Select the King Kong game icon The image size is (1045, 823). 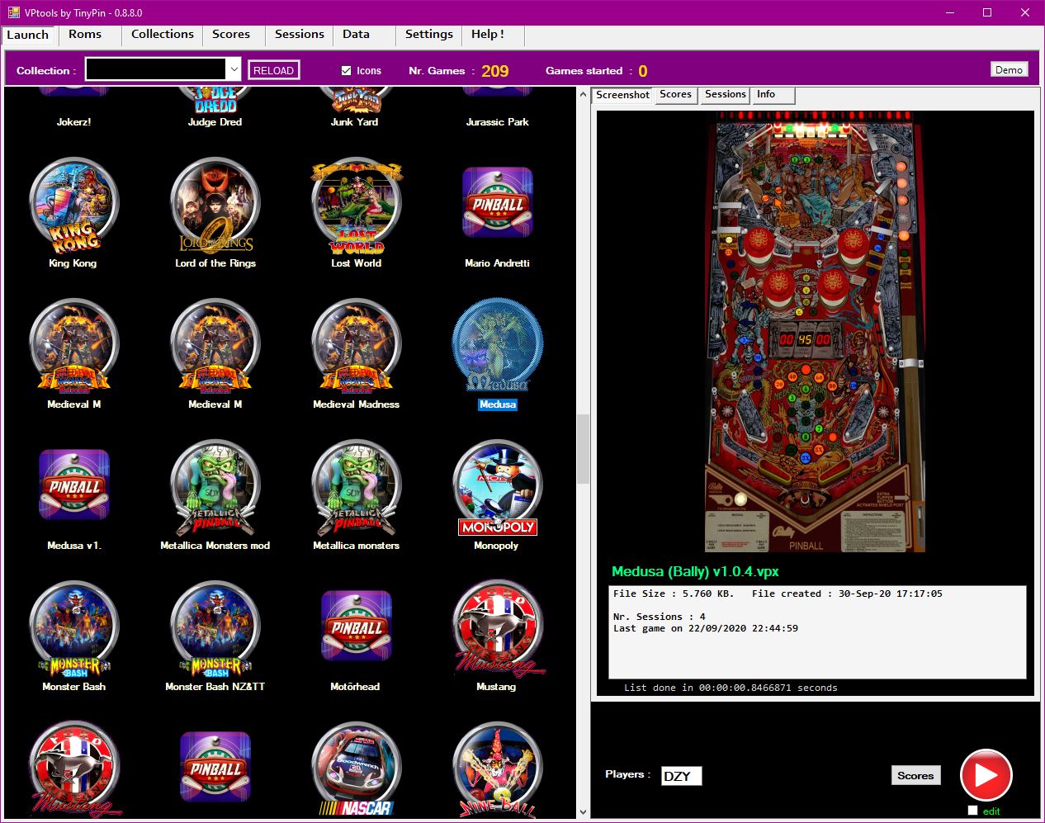pos(73,204)
